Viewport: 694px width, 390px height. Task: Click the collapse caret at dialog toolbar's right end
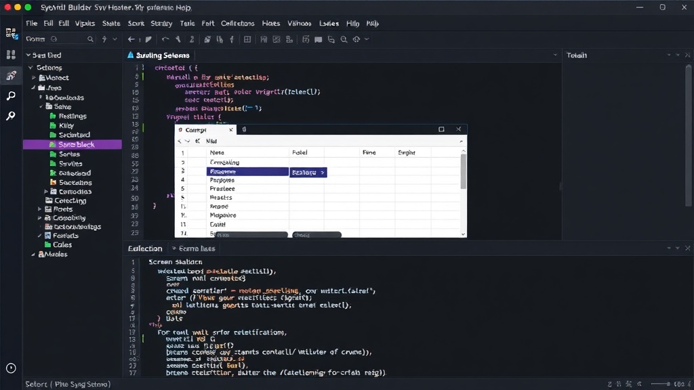461,141
